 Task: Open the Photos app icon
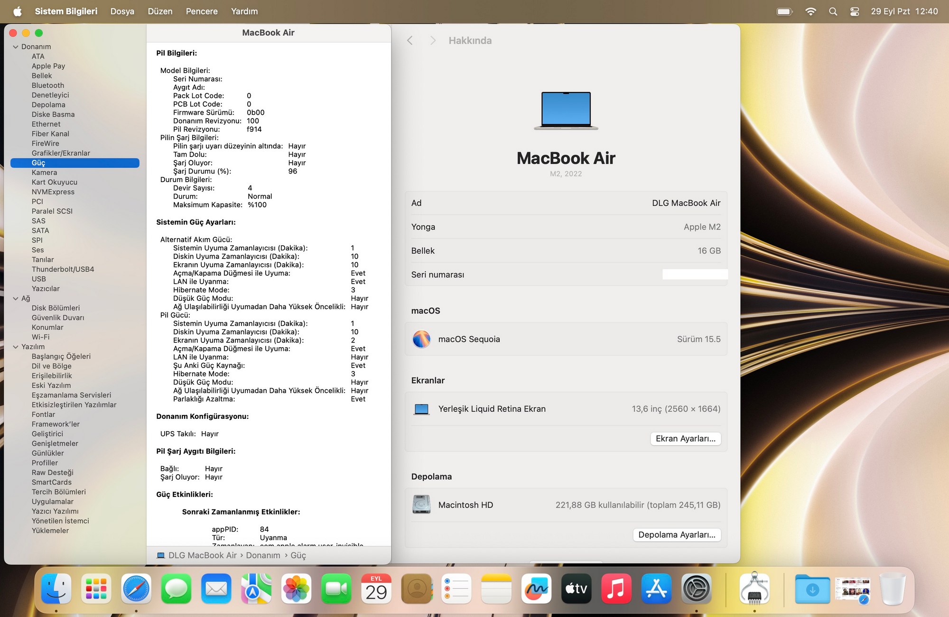pyautogui.click(x=296, y=589)
